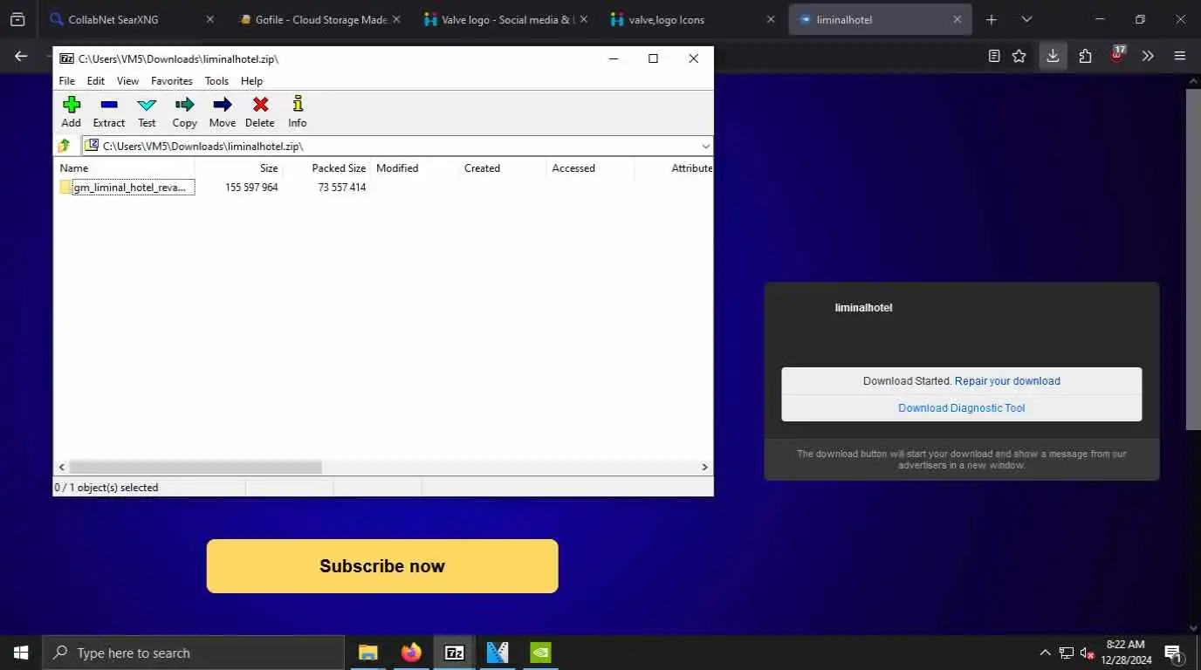This screenshot has width=1201, height=670.
Task: Sort by the Packed Size column header
Action: [x=327, y=168]
